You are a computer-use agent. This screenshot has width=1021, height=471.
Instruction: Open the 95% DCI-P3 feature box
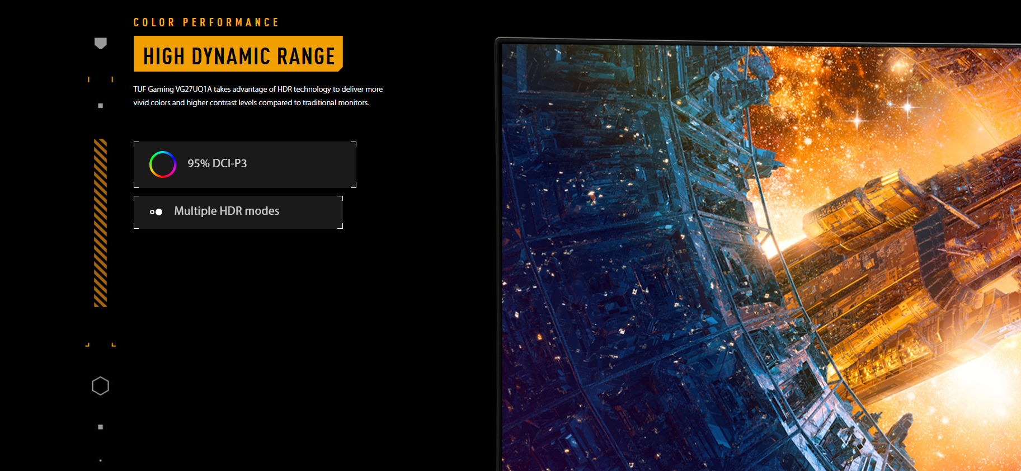pos(245,164)
